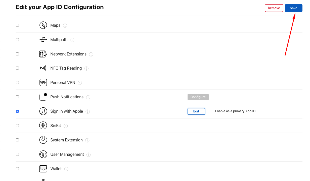The image size is (310, 181).
Task: Tick the Push Notifications checkbox
Action: [17, 97]
